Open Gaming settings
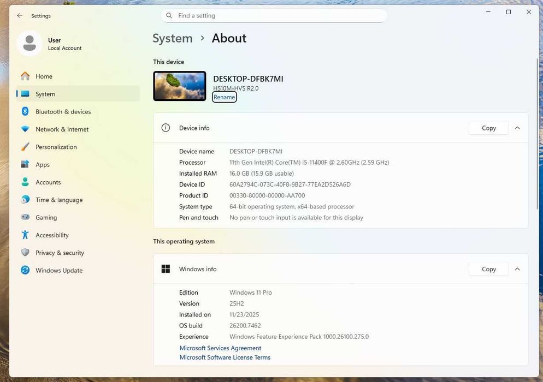Screen dimensions: 543x382 point(78,217)
